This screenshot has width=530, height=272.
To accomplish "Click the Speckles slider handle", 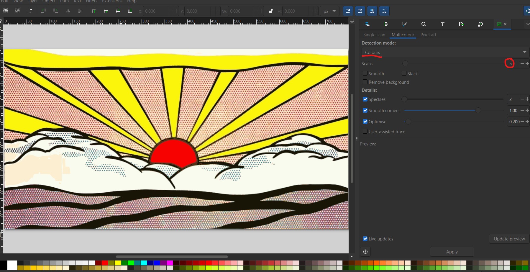I will pos(404,99).
